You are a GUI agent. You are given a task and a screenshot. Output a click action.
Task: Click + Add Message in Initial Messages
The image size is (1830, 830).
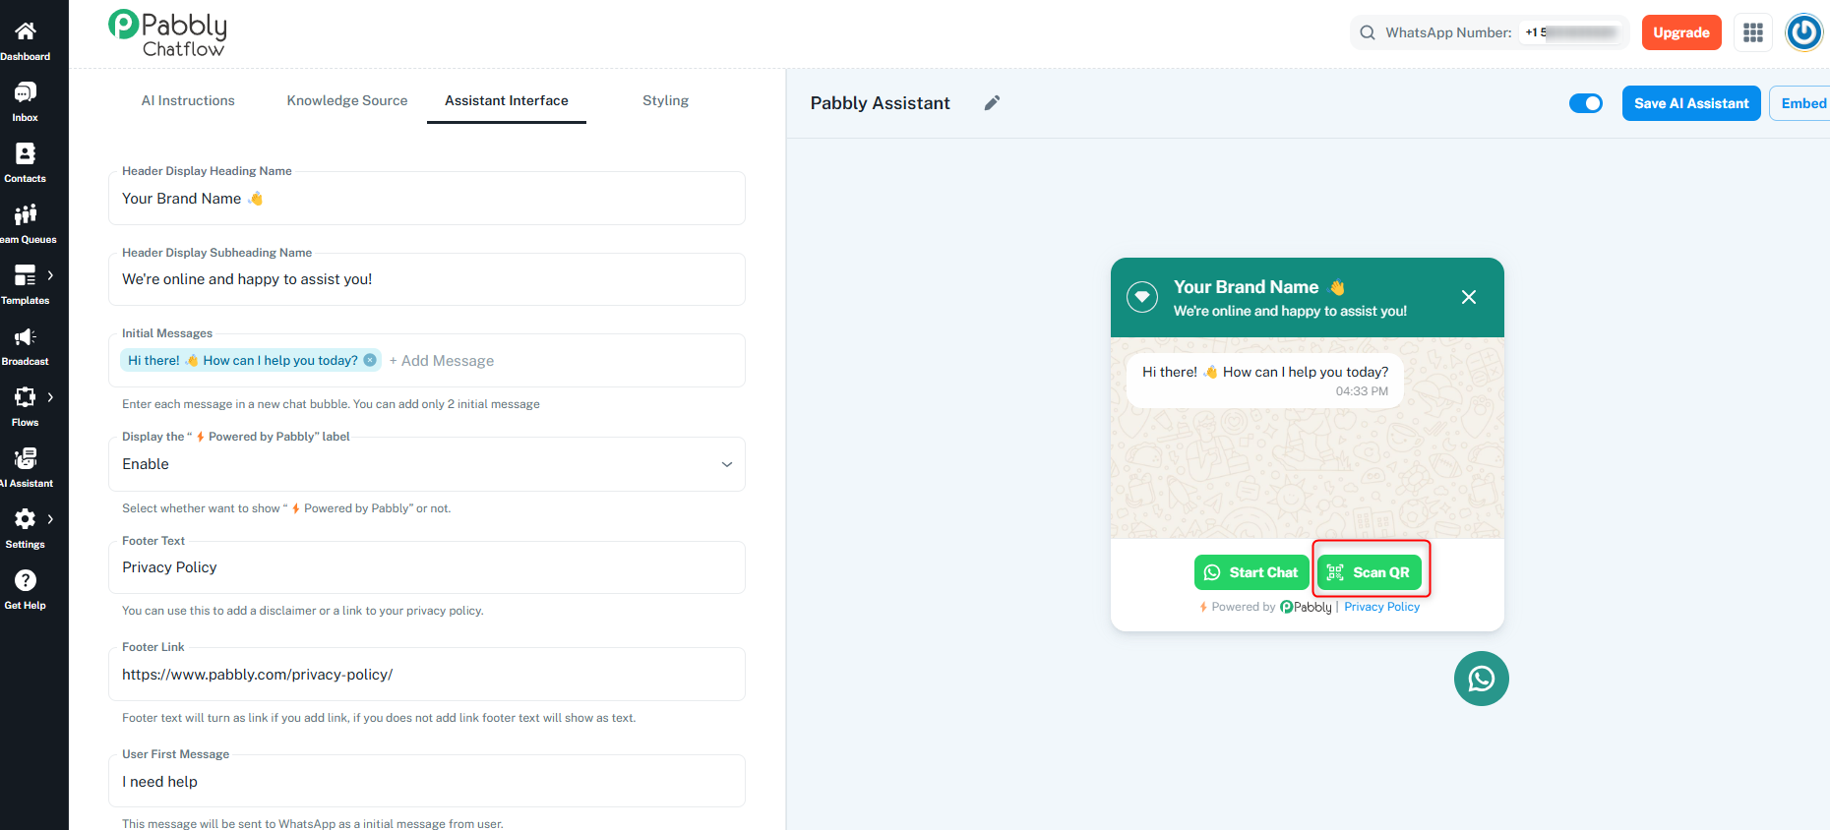click(x=442, y=361)
